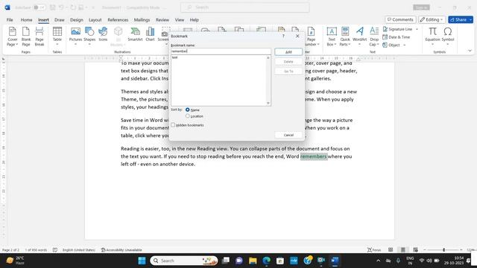Click the English (United States) language indicator
The image size is (477, 268).
(x=79, y=250)
